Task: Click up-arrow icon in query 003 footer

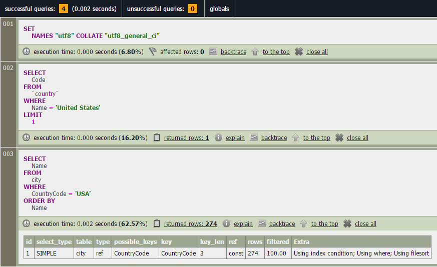Action: (303, 223)
